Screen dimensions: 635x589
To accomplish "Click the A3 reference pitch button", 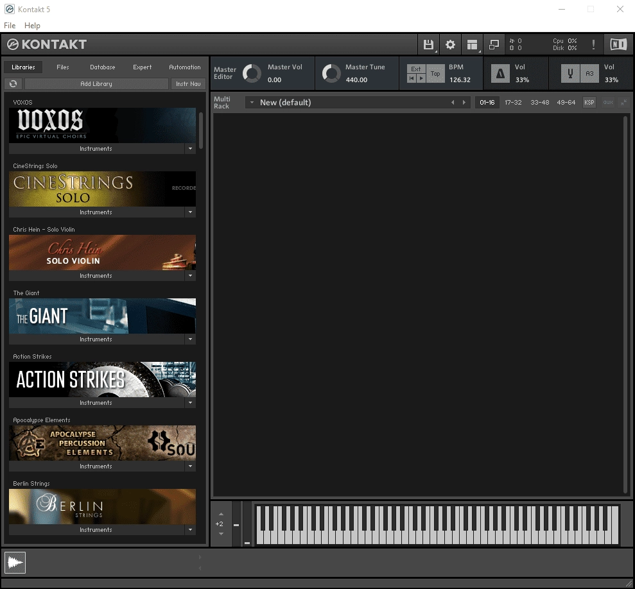I will (589, 74).
